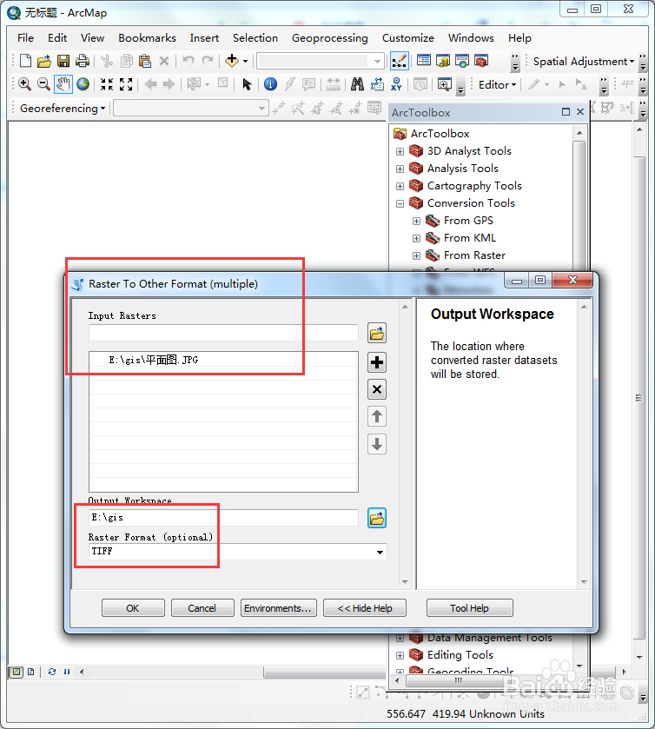Open the Table of Contents window icon
Image resolution: width=655 pixels, height=729 pixels.
click(424, 61)
